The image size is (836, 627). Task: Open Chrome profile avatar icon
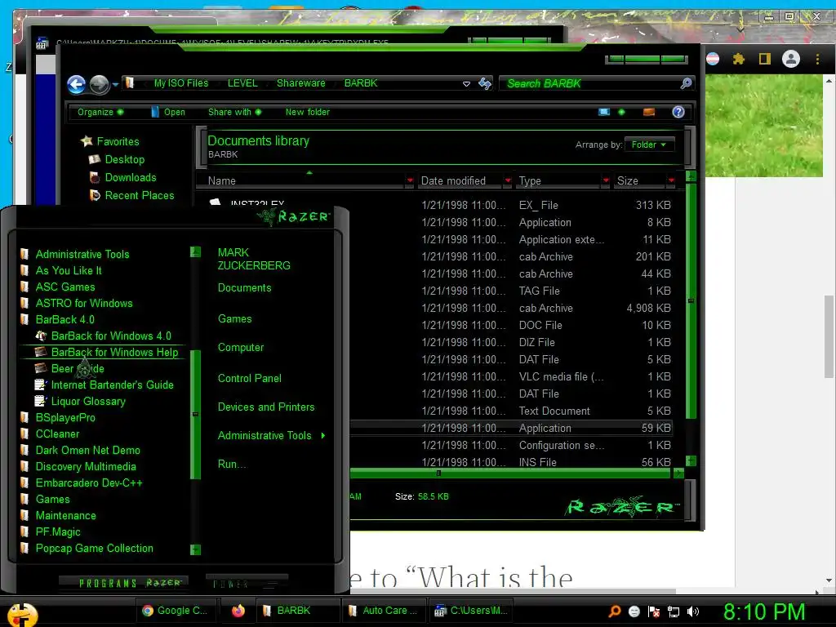pos(790,59)
